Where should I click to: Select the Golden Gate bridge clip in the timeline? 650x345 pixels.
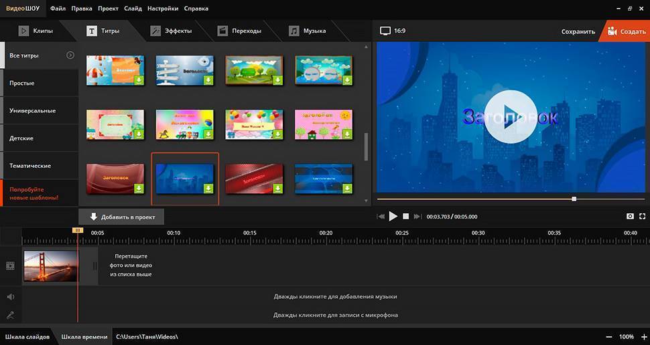[x=50, y=265]
